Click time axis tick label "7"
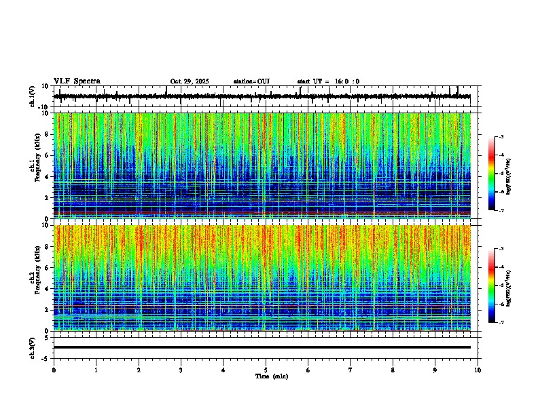 pos(351,370)
